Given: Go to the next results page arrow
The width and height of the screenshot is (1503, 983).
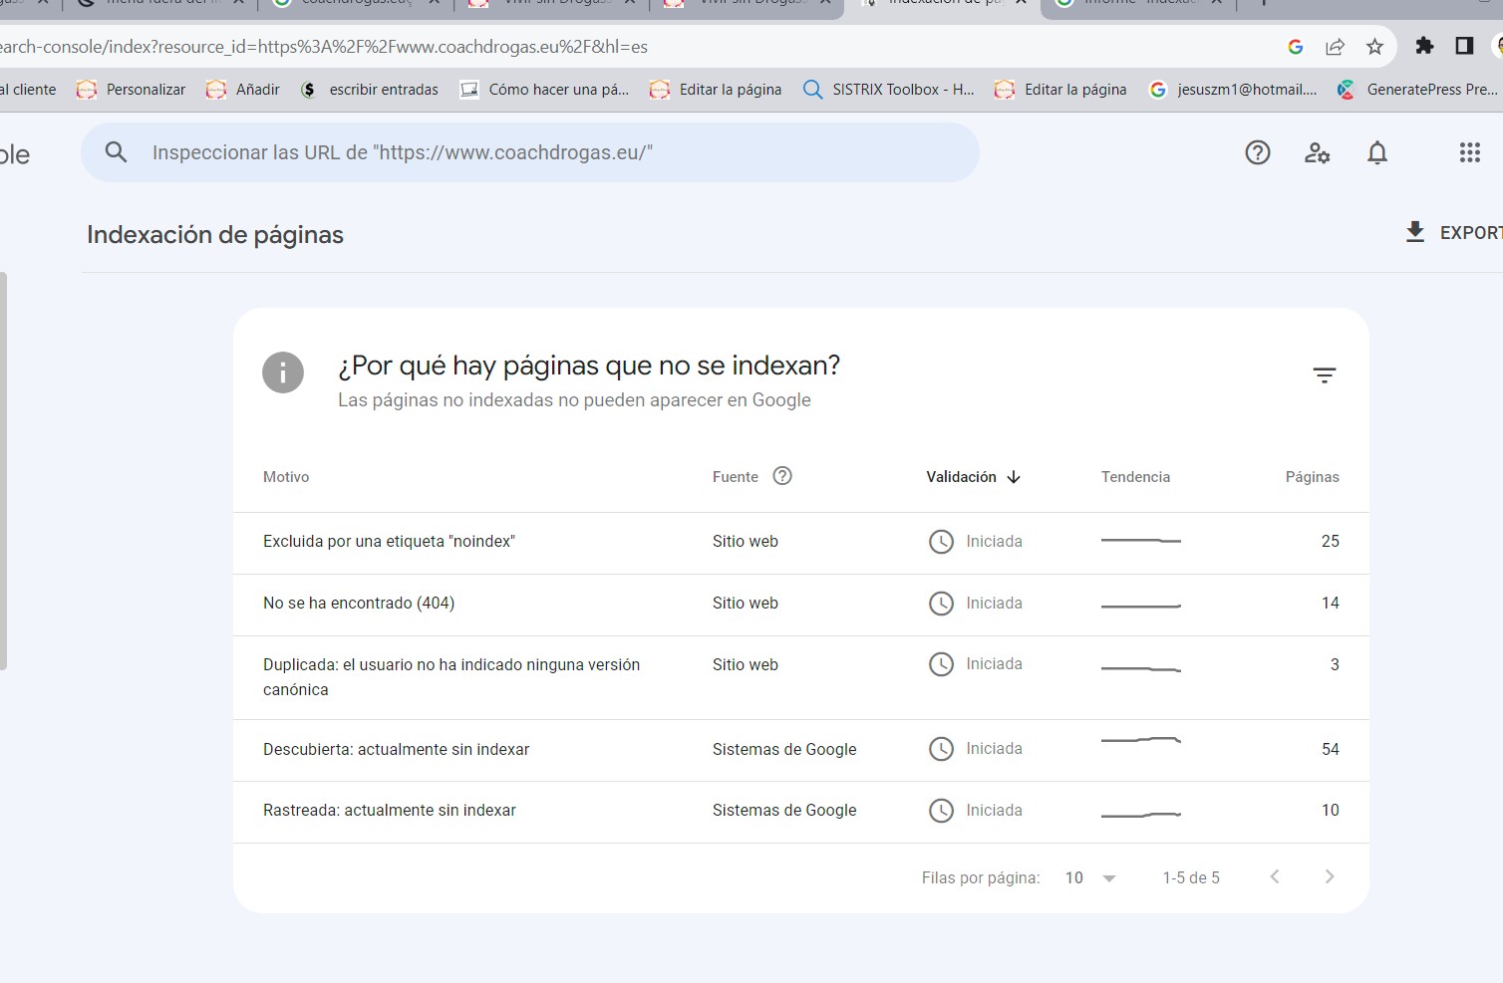Looking at the screenshot, I should pos(1329,876).
